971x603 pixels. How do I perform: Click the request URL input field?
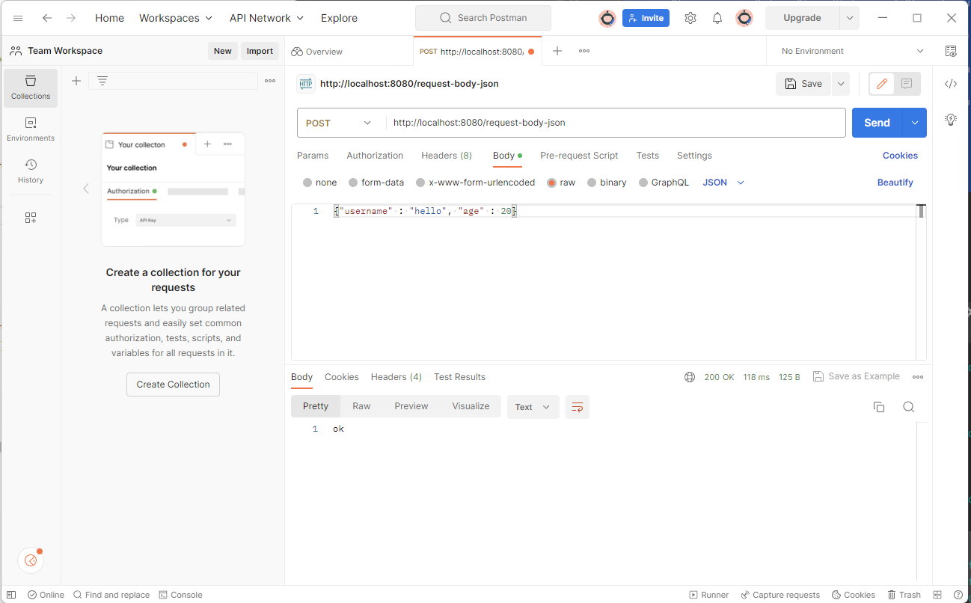point(615,123)
